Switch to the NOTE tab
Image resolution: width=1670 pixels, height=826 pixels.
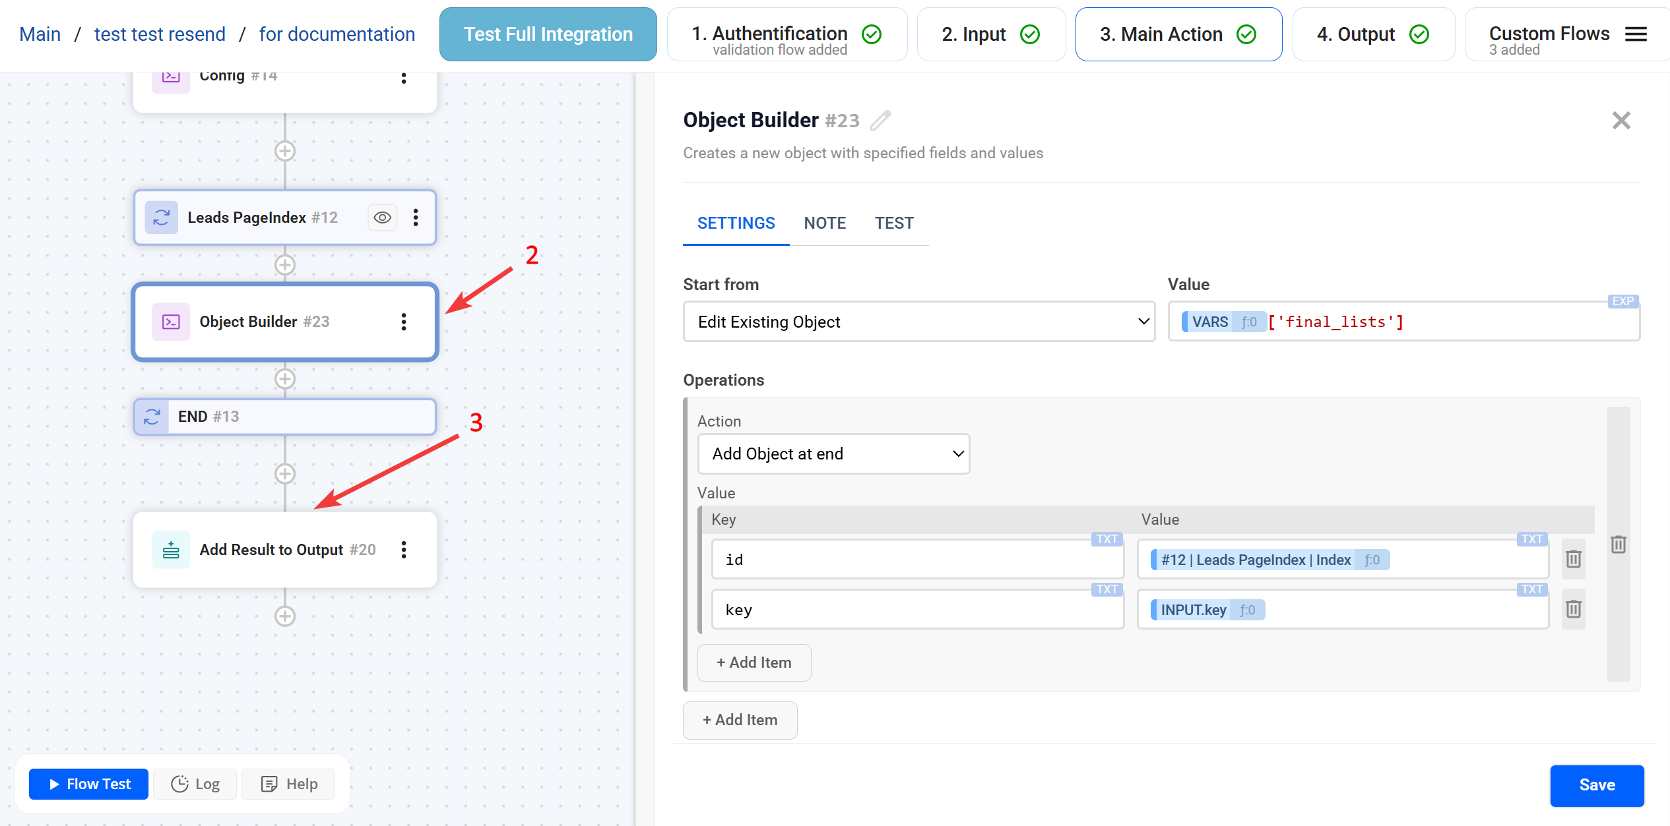(x=825, y=223)
